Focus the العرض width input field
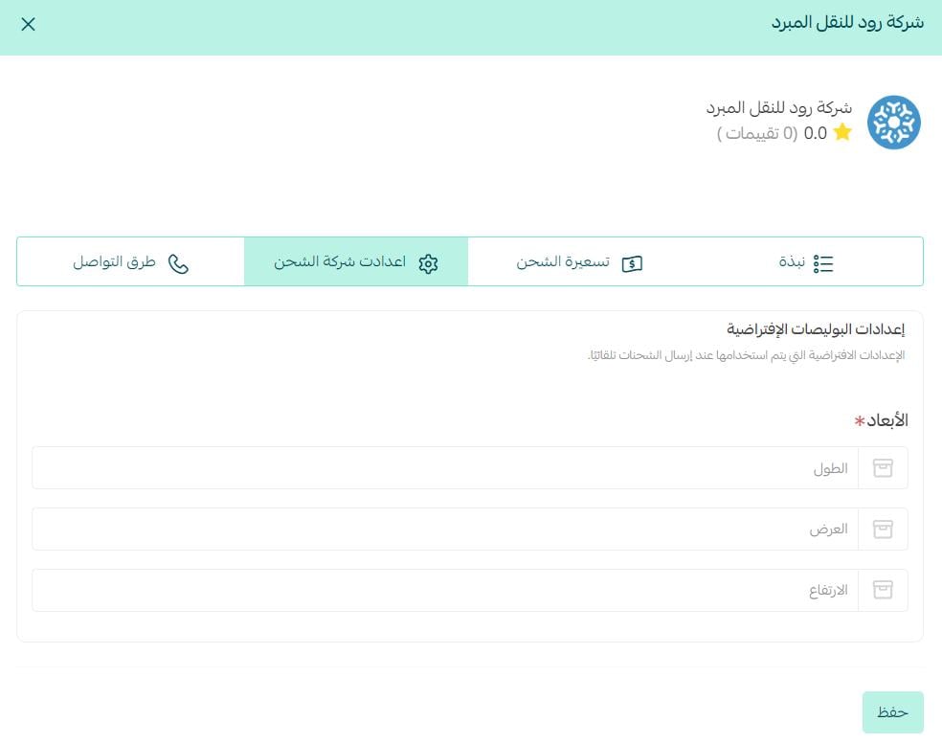This screenshot has height=744, width=942. coord(445,530)
